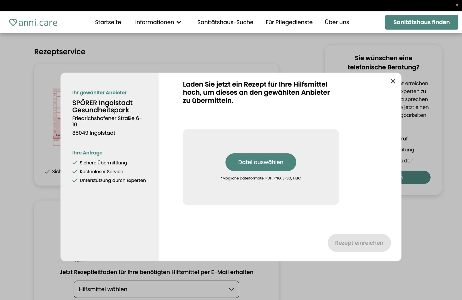Go to Sanitätshaus-Suche
462x300 pixels.
[225, 22]
